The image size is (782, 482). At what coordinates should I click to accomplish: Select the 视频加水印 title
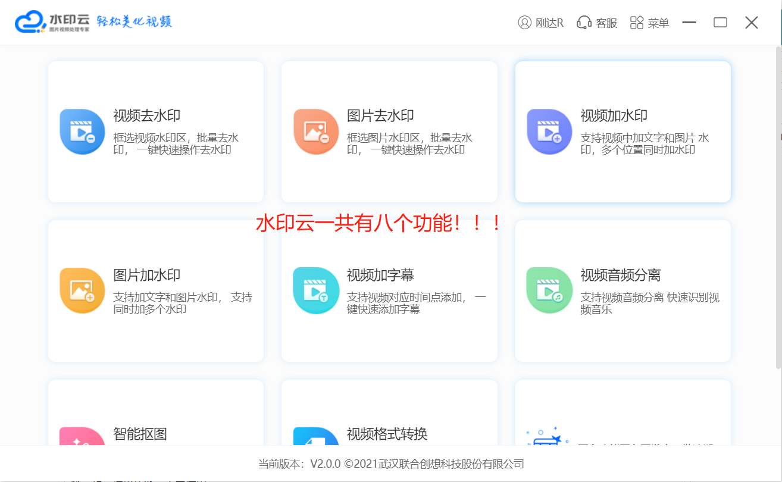[614, 116]
